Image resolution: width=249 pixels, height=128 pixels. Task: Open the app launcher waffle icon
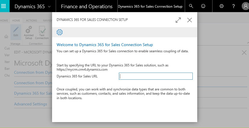click(3, 6)
